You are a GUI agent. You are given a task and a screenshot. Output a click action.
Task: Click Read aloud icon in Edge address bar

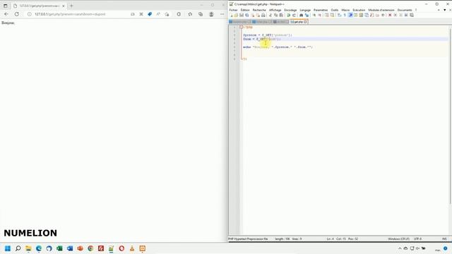click(x=158, y=14)
